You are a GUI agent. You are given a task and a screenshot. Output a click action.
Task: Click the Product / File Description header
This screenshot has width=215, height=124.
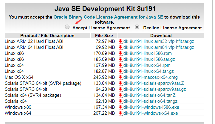pyautogui.click(x=47, y=36)
